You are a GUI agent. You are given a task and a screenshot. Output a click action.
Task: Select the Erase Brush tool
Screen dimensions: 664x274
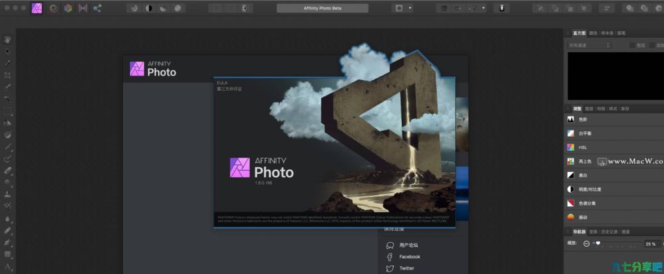click(7, 171)
